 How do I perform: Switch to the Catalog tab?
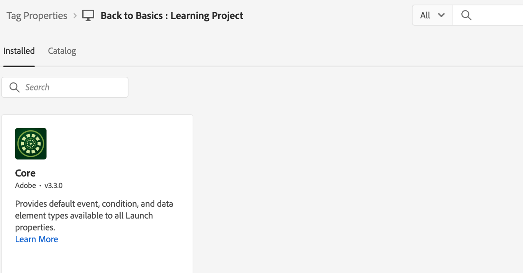(x=62, y=51)
